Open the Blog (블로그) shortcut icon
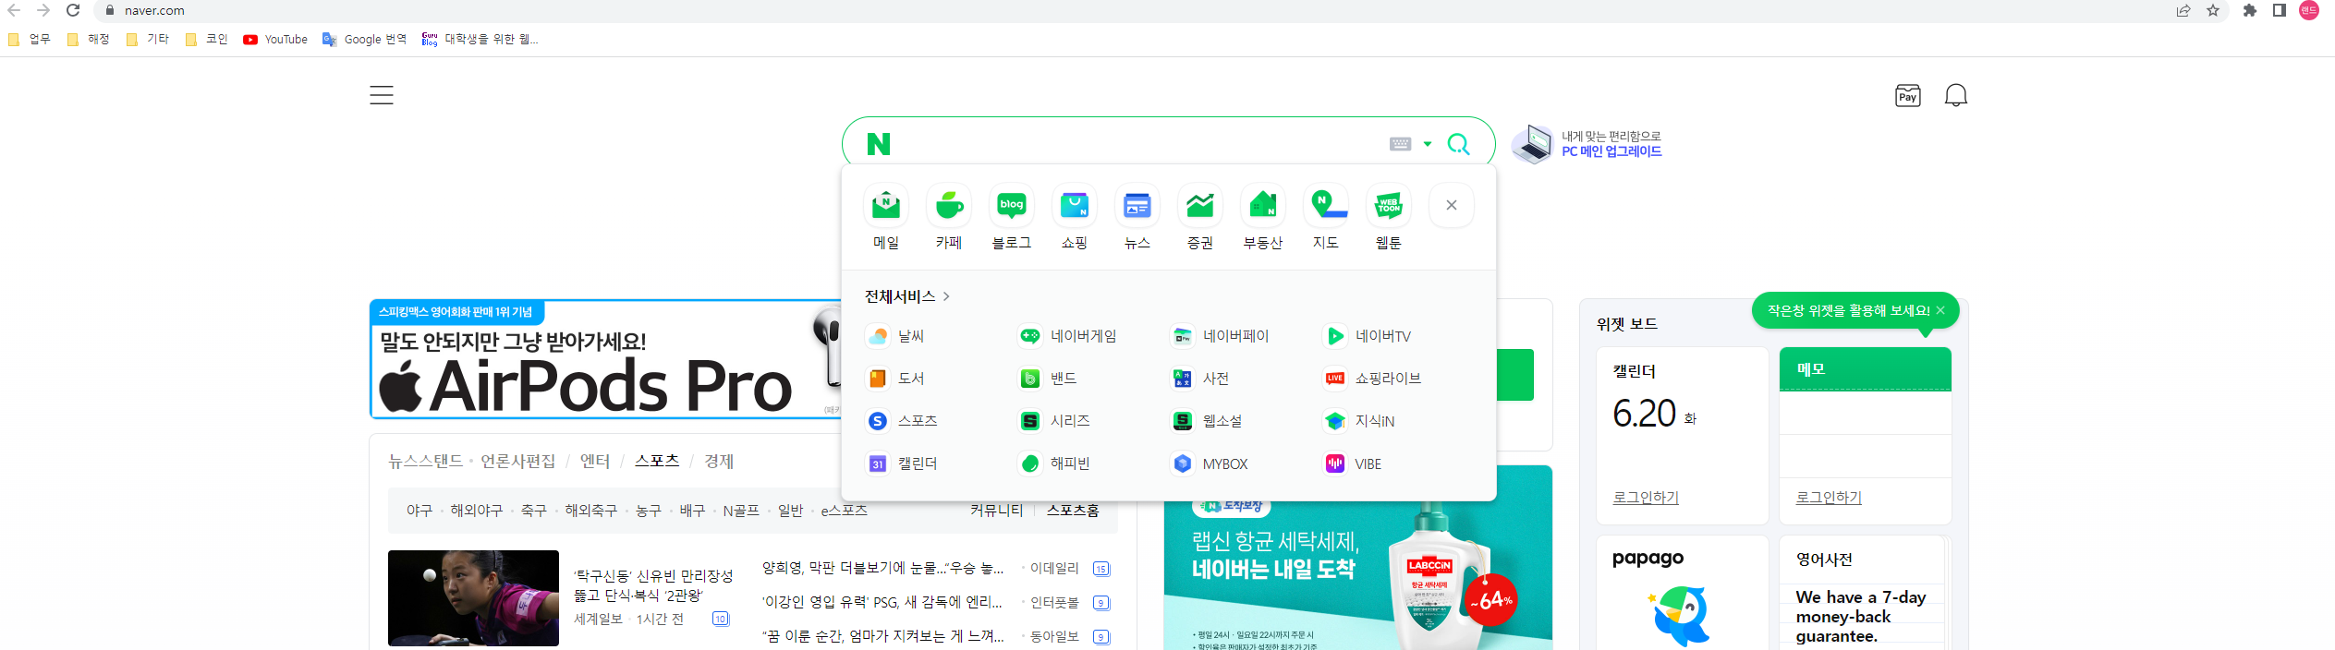Screen dimensions: 2335x650 tap(1012, 206)
